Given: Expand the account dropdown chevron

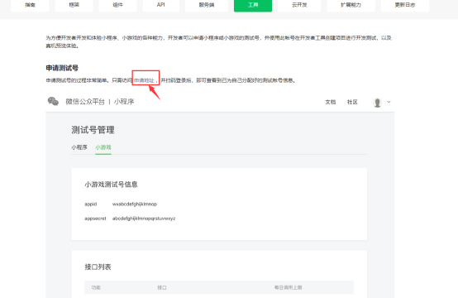Looking at the screenshot, I should pyautogui.click(x=389, y=102).
